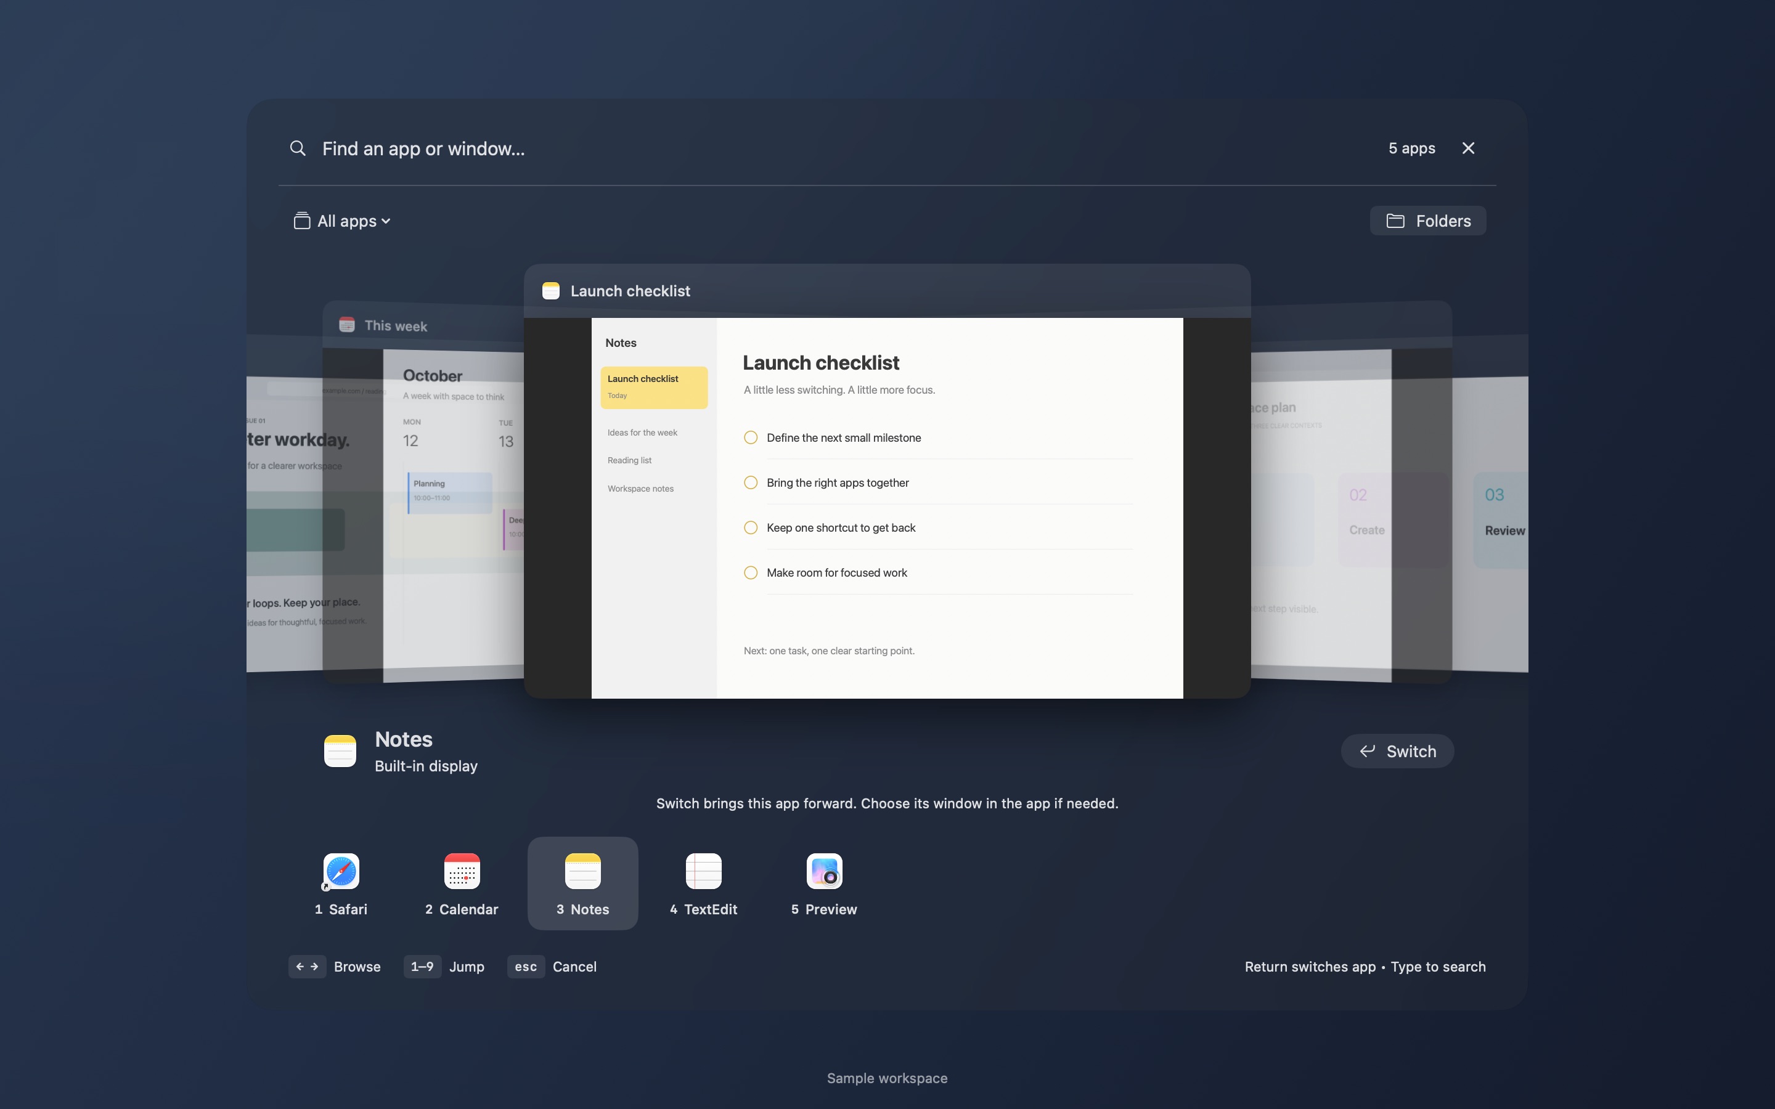This screenshot has width=1775, height=1109.
Task: Click the Launch checklist heading in the note
Action: [821, 363]
